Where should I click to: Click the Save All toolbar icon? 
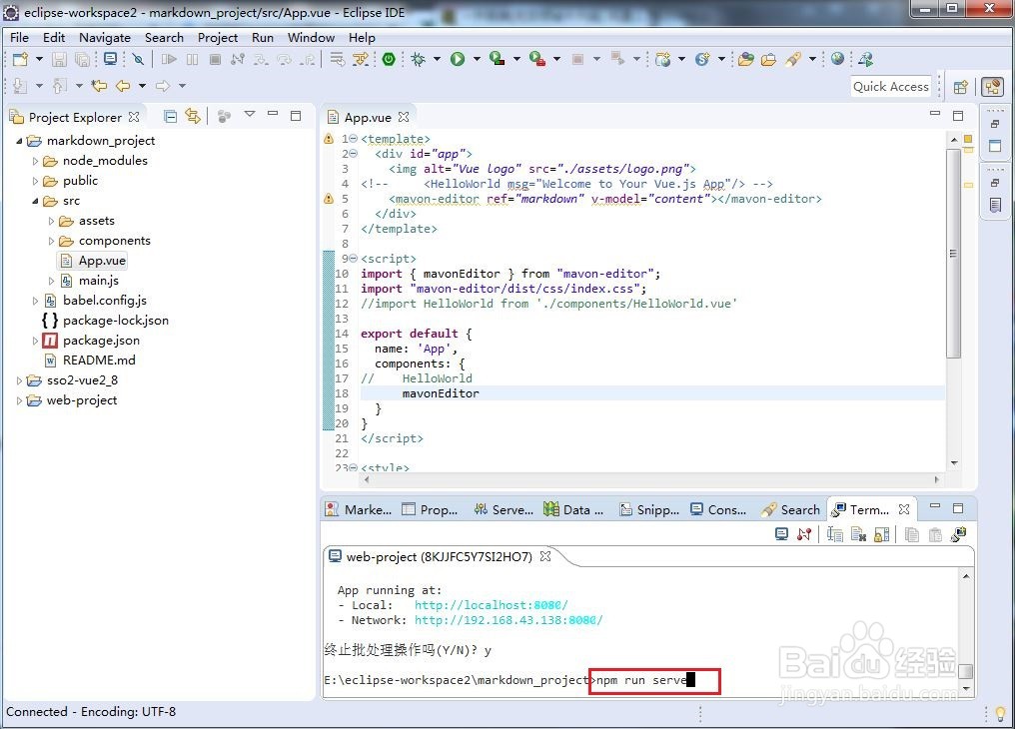pyautogui.click(x=82, y=60)
